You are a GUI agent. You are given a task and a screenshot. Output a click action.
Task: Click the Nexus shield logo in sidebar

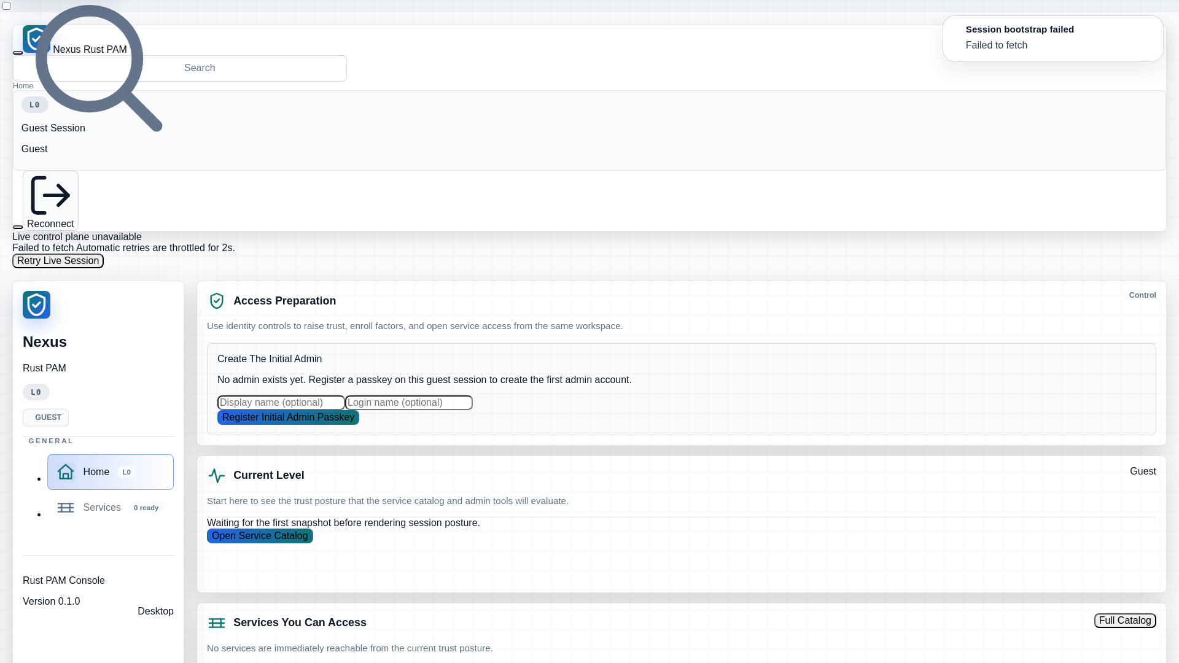coord(36,304)
